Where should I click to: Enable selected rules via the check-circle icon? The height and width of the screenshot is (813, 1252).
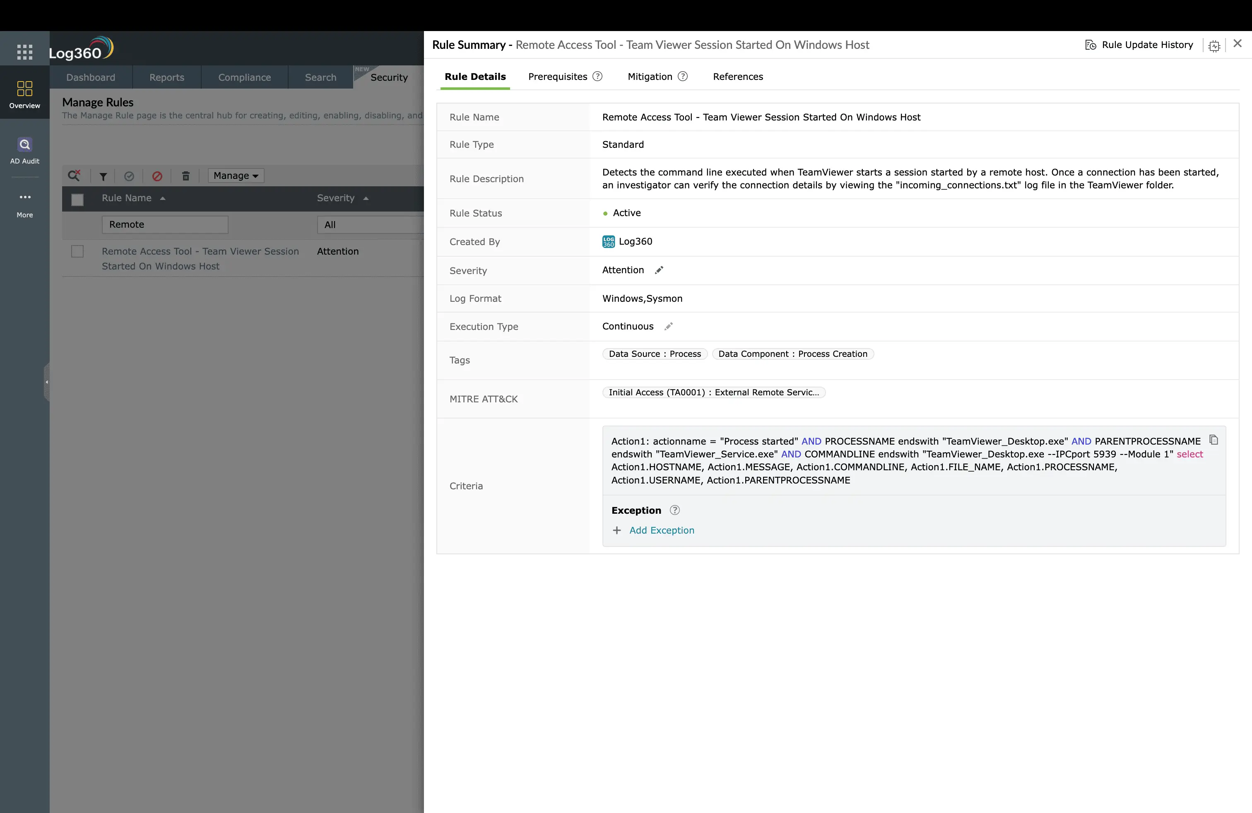(x=130, y=176)
